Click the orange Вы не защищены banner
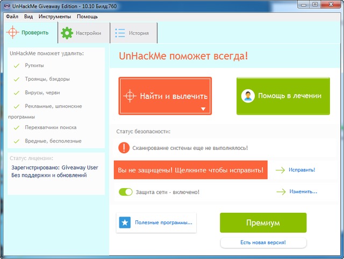 (x=190, y=170)
